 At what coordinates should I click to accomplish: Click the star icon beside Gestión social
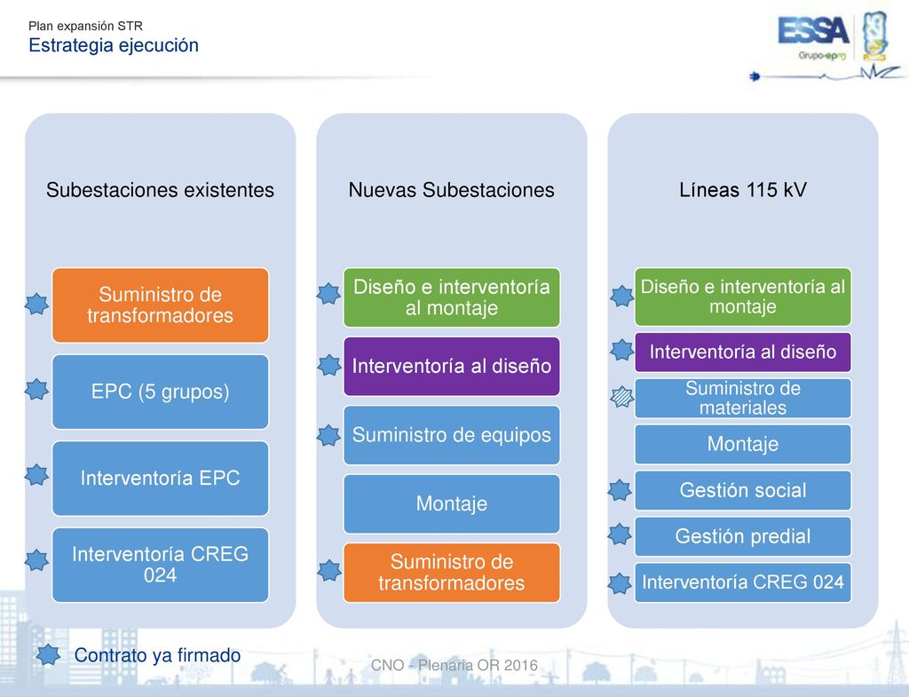click(x=620, y=491)
